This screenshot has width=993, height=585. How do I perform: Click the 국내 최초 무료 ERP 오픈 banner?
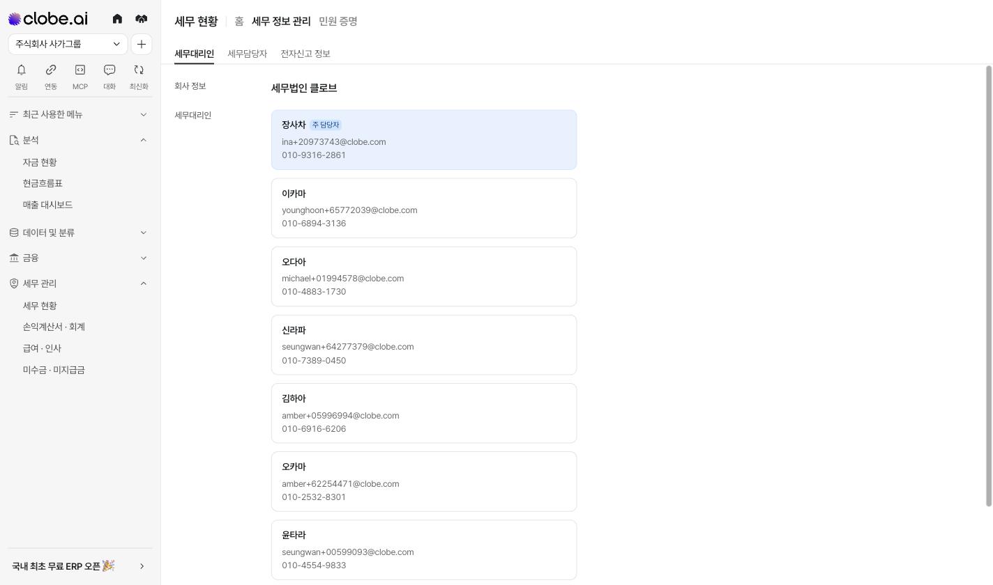point(80,566)
